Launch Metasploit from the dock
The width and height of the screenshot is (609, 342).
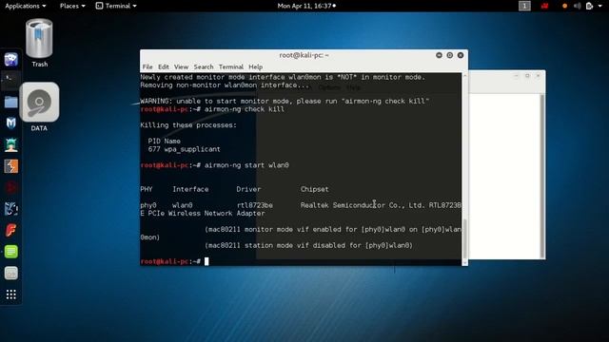10,123
